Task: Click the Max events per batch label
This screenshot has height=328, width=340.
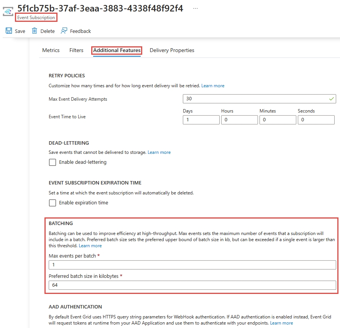Action: pos(72,256)
